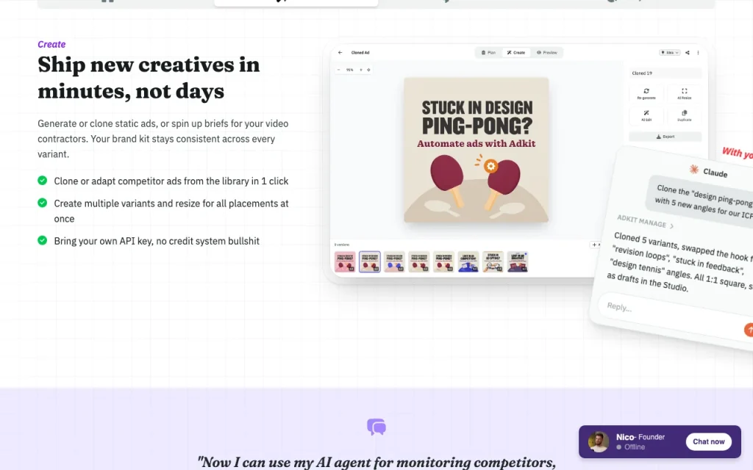Image resolution: width=753 pixels, height=470 pixels.
Task: Select the Lost in Ad Competition thumbnail
Action: tap(468, 262)
